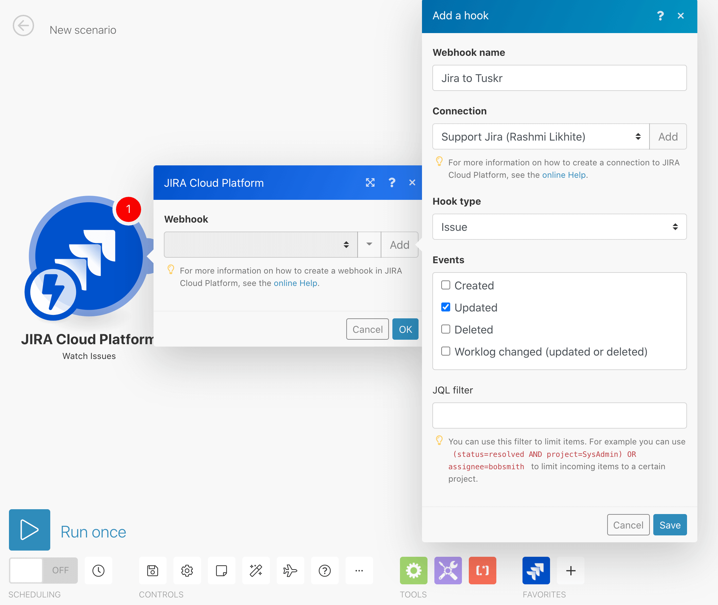Click Cancel in JIRA Cloud Platform dialog
This screenshot has height=605, width=718.
click(367, 329)
